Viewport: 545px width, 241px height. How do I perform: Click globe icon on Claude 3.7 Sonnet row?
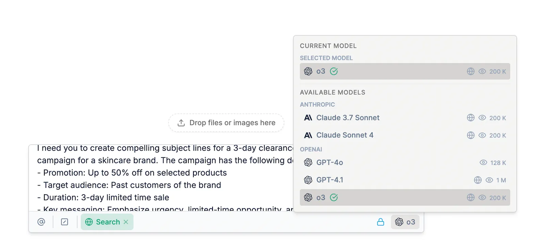pos(471,118)
